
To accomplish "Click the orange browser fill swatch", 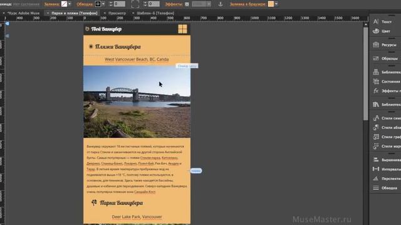I will pos(271,4).
